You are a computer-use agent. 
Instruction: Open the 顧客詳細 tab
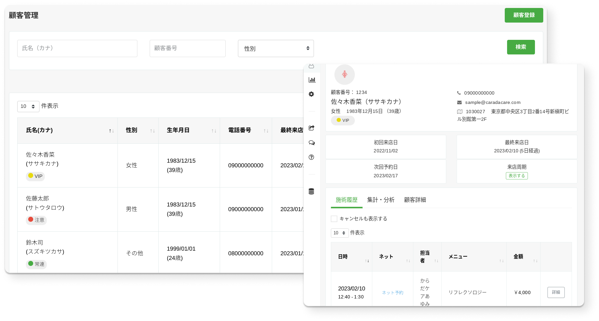click(415, 200)
